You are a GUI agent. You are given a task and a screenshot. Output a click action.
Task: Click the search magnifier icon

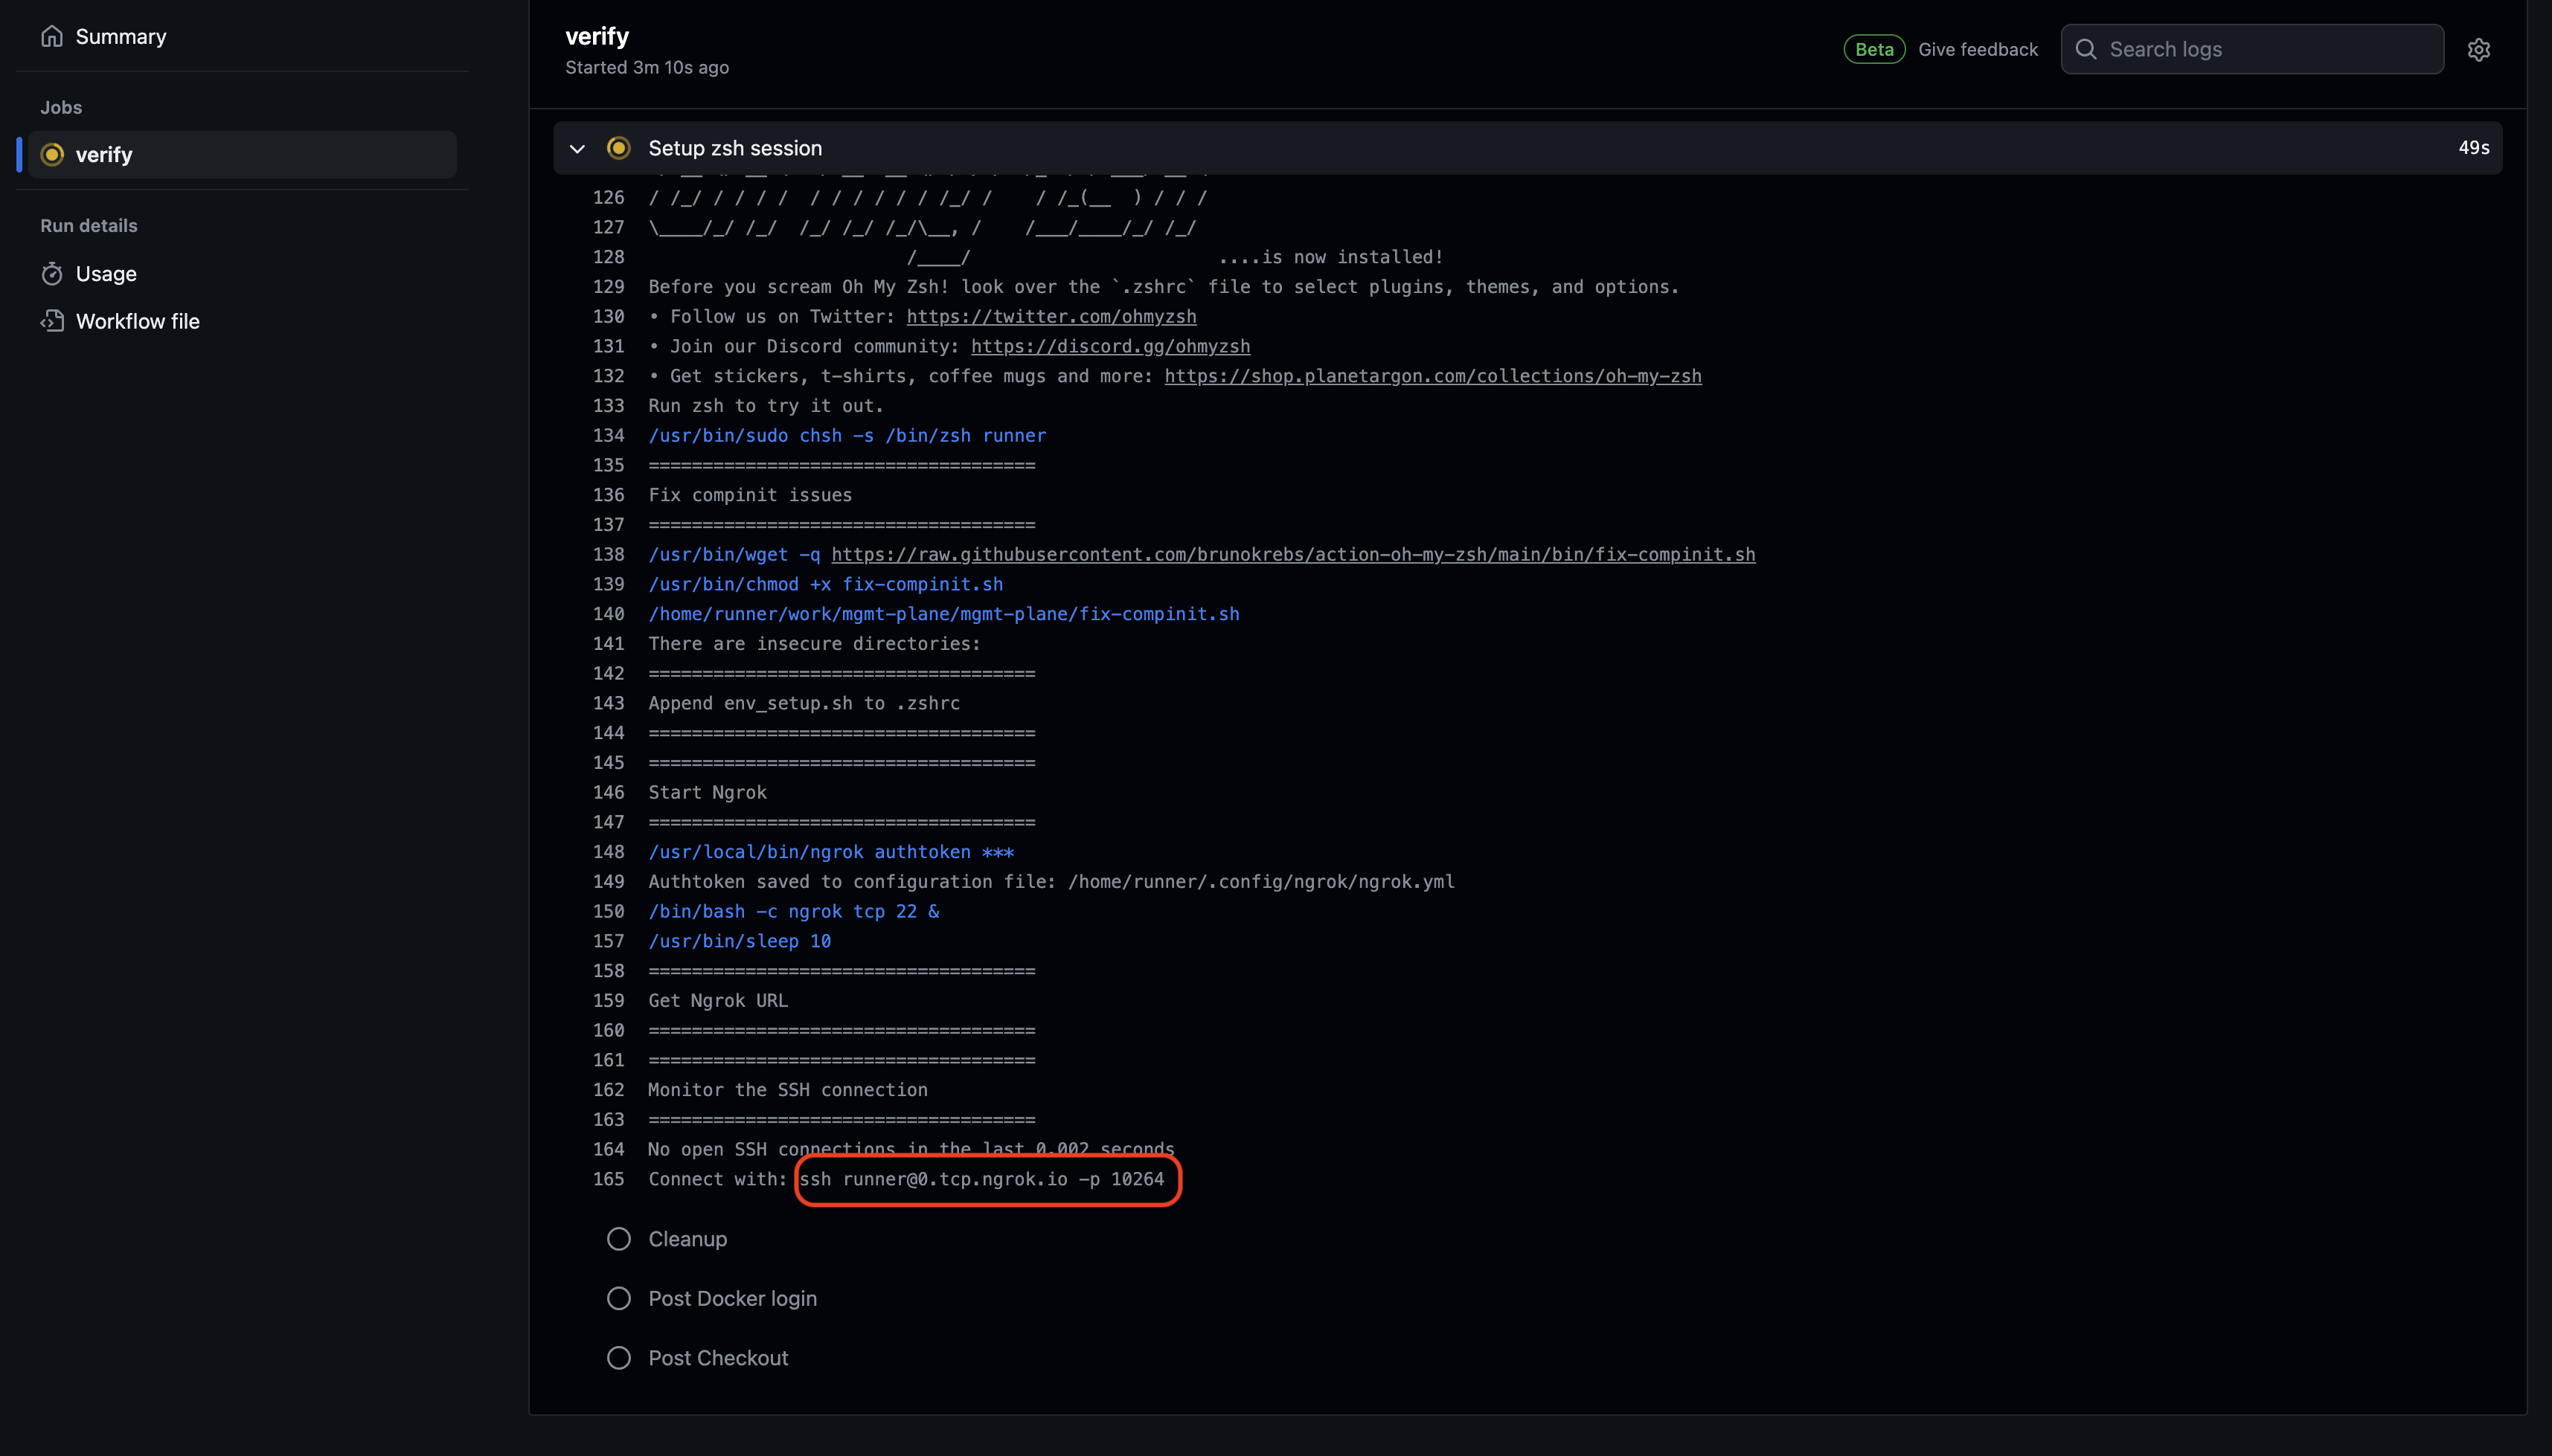[x=2085, y=49]
